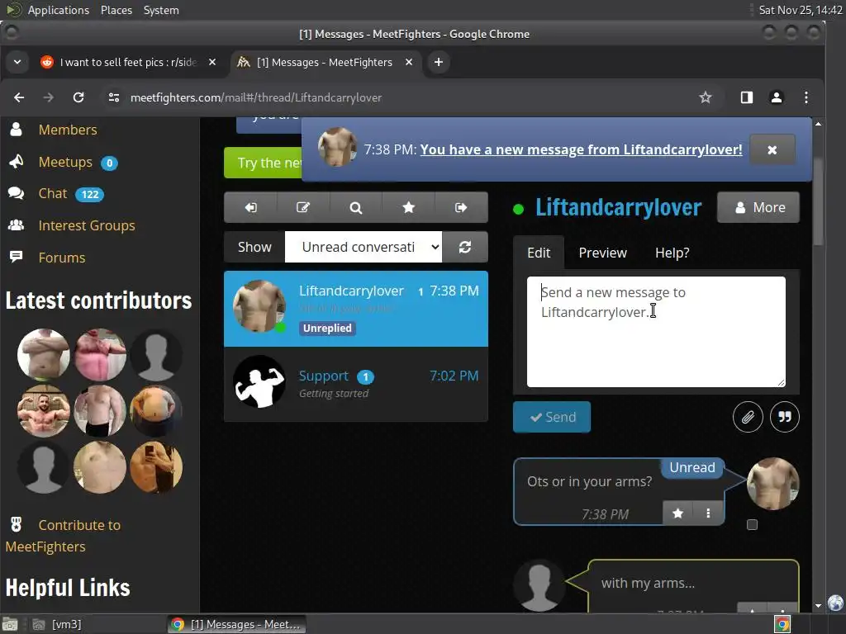Open the System menu
The width and height of the screenshot is (846, 634).
tap(161, 10)
